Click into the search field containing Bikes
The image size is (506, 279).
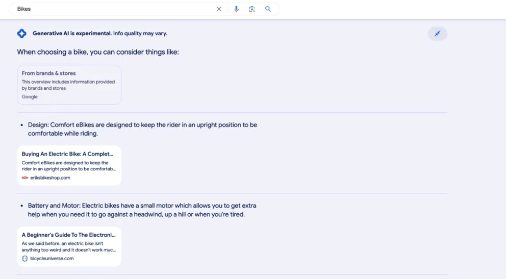(x=112, y=9)
